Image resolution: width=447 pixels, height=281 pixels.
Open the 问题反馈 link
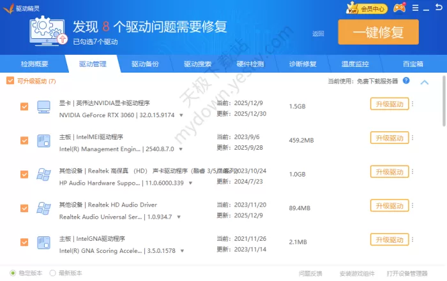[310, 273]
